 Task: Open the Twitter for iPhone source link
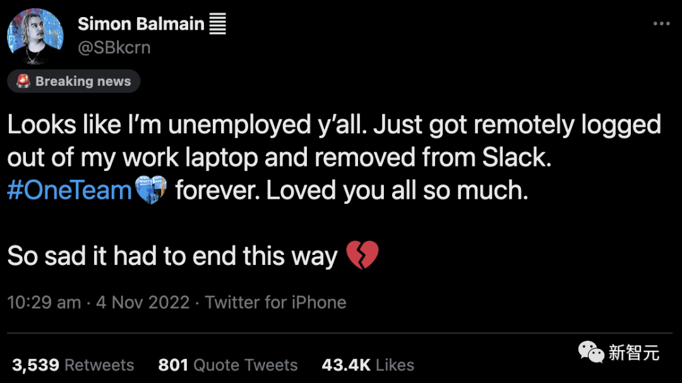275,302
